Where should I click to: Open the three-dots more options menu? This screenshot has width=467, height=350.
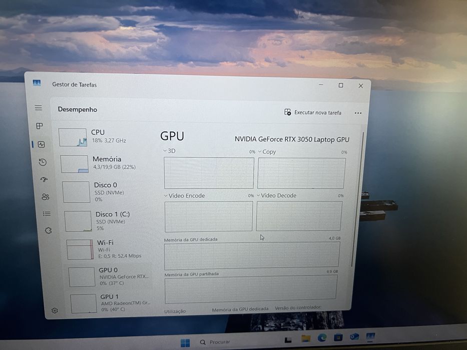358,113
